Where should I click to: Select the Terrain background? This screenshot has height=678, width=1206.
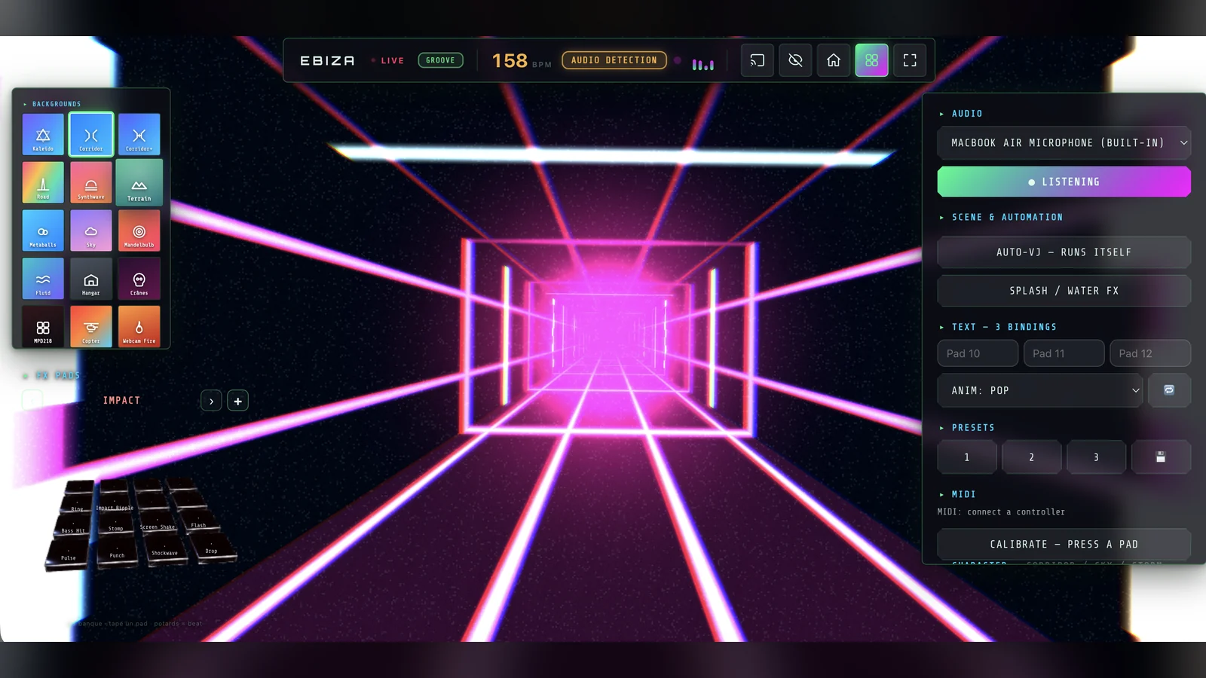pos(139,182)
